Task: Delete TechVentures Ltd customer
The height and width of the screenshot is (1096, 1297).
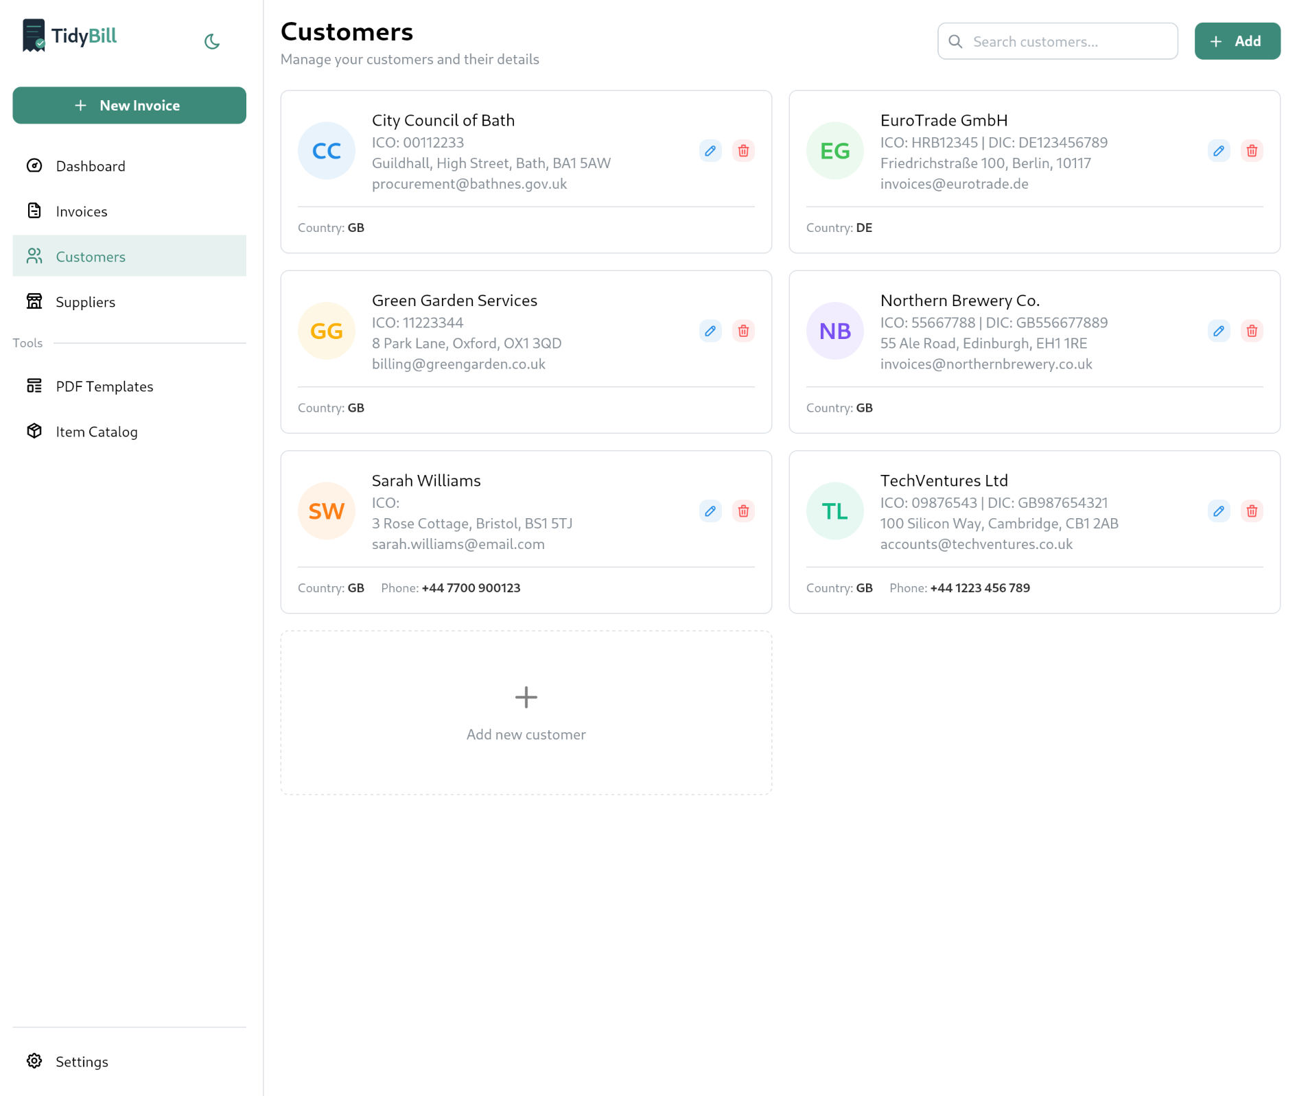Action: [x=1252, y=511]
